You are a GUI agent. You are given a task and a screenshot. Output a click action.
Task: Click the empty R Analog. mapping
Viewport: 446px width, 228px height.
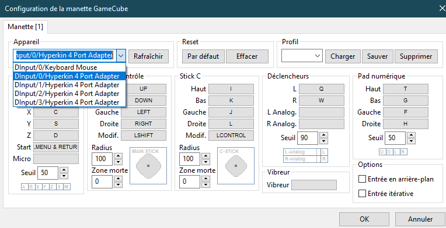point(322,124)
